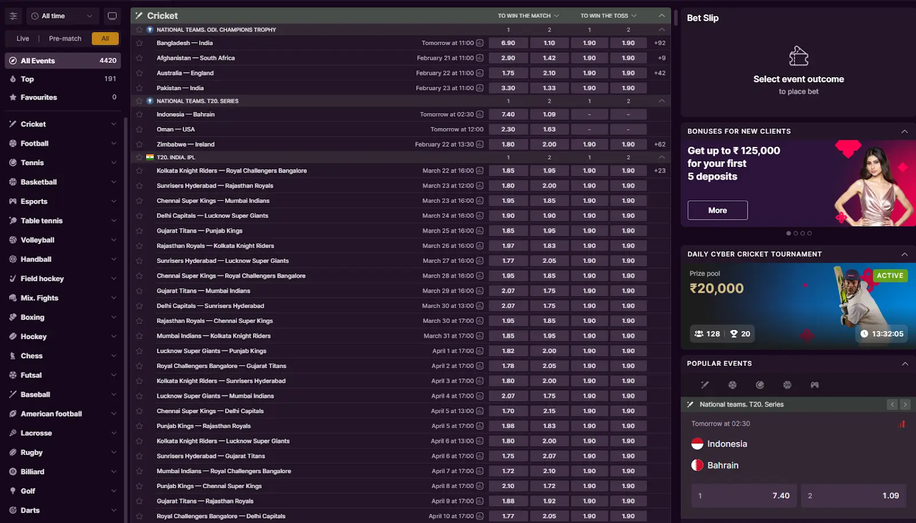Screen dimensions: 916x523
Task: Star the Pakistan — India match as favourite
Action: point(139,88)
